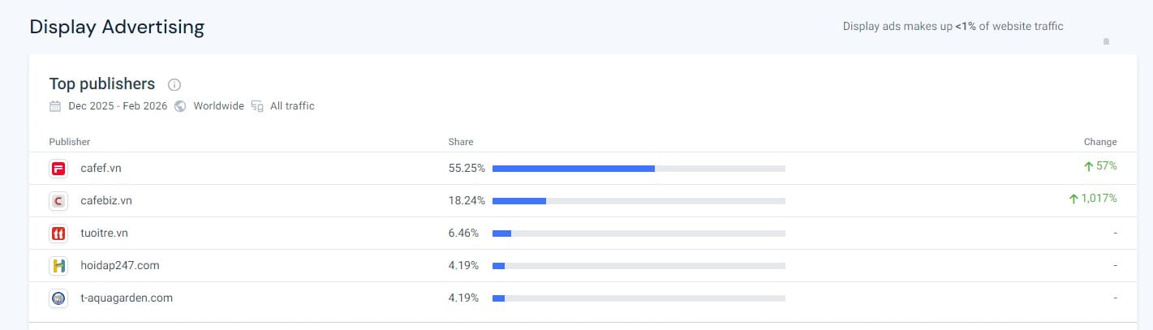Open t-aquagarden.com publisher entry
The width and height of the screenshot is (1153, 330).
127,298
